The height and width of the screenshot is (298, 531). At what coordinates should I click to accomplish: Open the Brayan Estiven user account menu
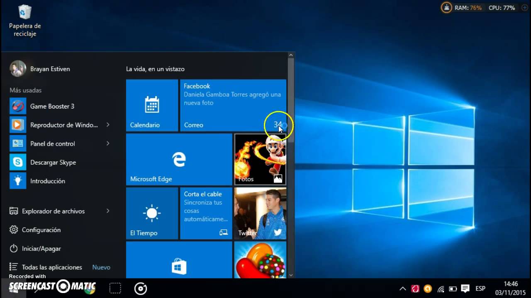pyautogui.click(x=40, y=69)
